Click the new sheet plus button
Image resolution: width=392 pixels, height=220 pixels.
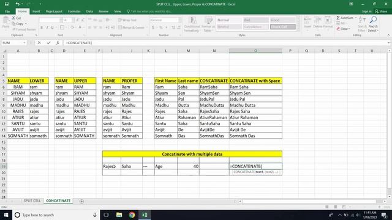click(81, 201)
